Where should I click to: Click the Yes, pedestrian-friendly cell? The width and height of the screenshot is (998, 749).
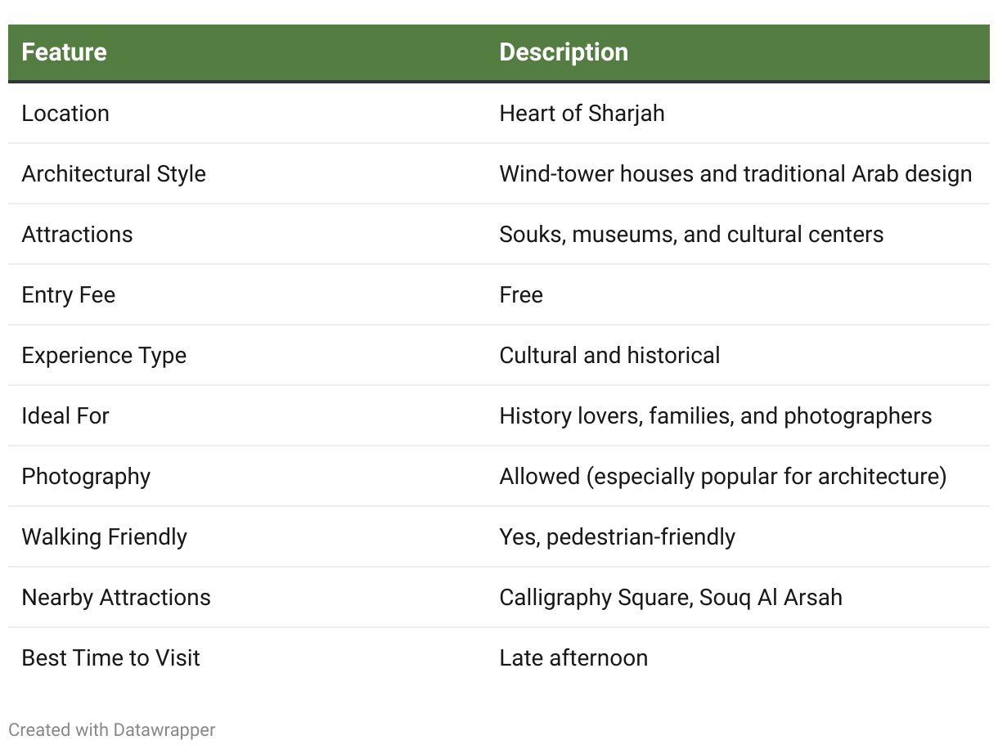coord(618,536)
